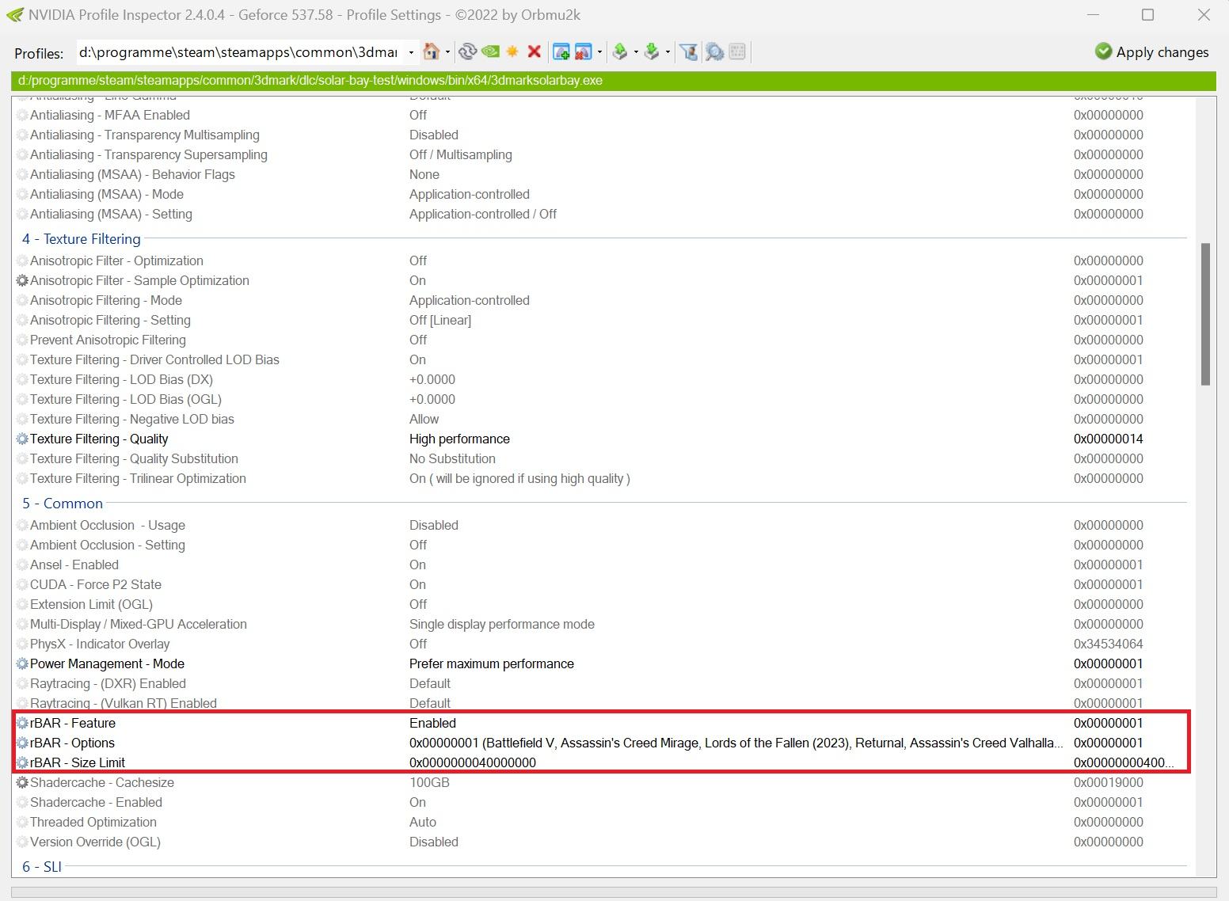Select Anisotropic Filter - Sample Optimization row
Screen dimensions: 1229x901
pos(602,280)
